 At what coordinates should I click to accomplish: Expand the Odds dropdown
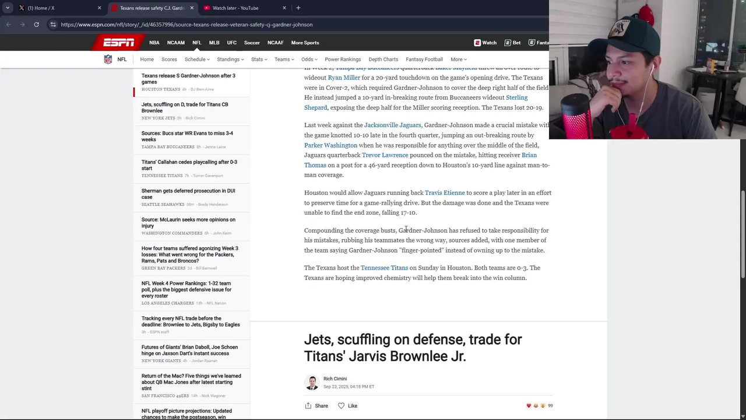pyautogui.click(x=309, y=60)
